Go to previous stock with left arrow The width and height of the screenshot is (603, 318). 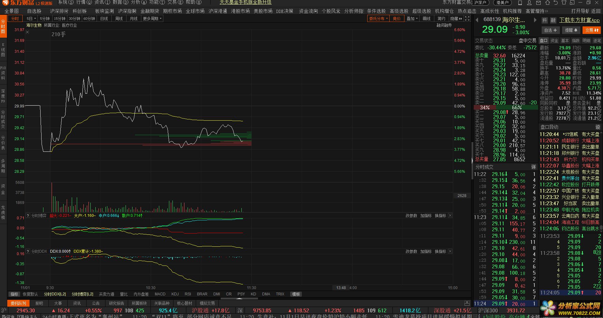477,20
